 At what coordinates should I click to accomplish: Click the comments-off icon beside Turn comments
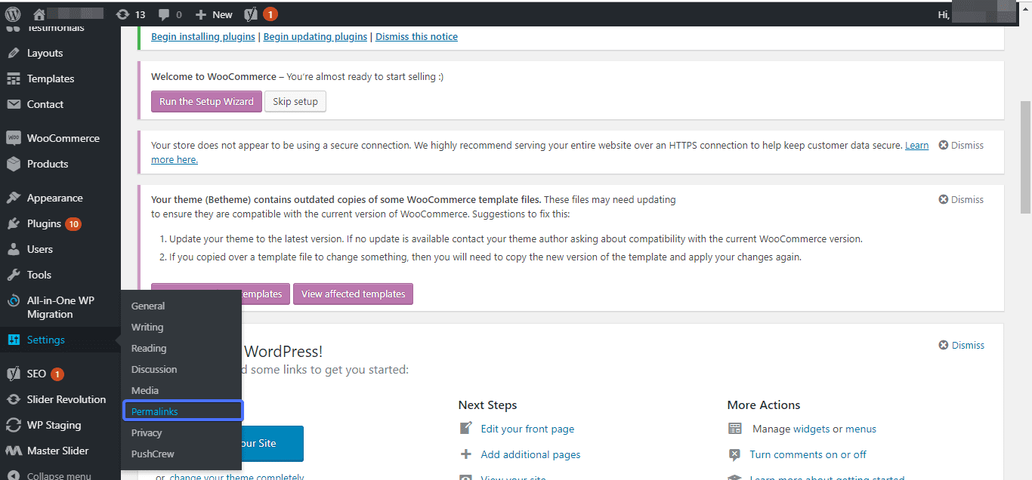735,454
